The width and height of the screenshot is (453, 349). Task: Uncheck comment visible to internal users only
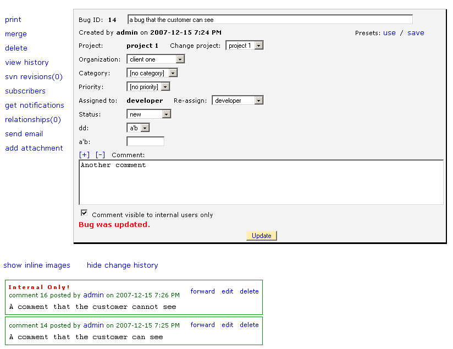pos(84,213)
